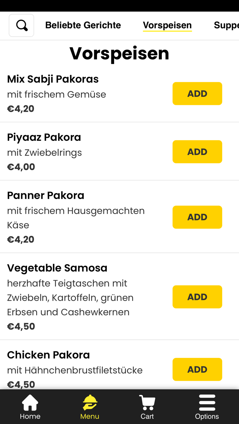Select the Vegetable Samosa dish entry
Viewport: 239px width, 424px height.
(57, 268)
